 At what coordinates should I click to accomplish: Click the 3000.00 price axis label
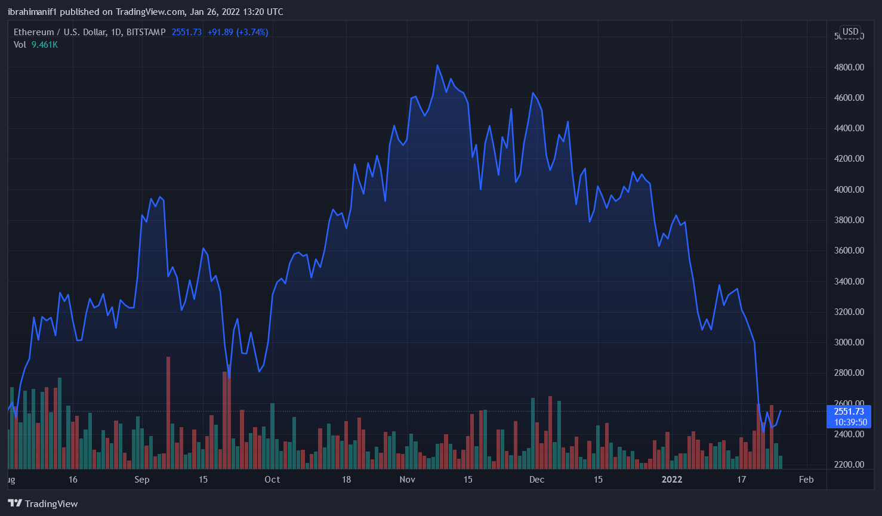tap(849, 342)
